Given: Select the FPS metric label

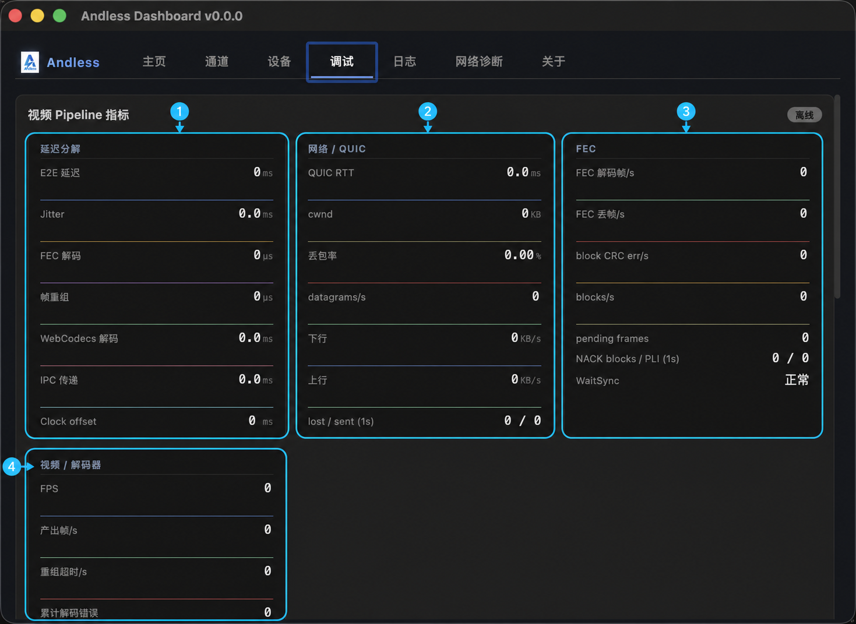Looking at the screenshot, I should click(49, 489).
